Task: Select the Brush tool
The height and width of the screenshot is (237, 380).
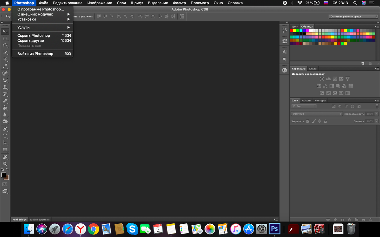Action: (5, 81)
